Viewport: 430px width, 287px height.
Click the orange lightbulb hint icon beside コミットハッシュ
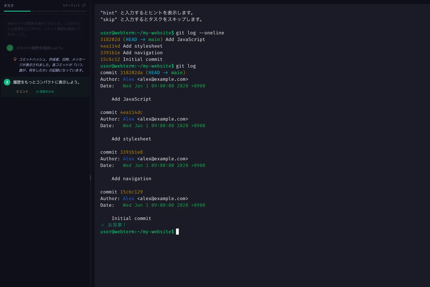coord(15,59)
